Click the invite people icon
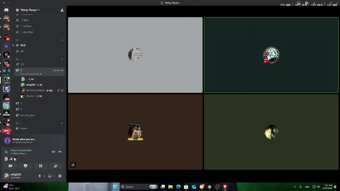This screenshot has width=340, height=191. point(62,10)
